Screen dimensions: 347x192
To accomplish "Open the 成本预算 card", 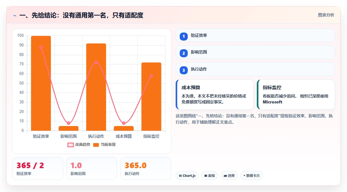I will click(215, 94).
